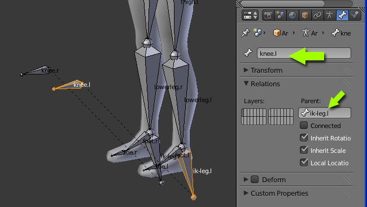Open the editor type selector button
The height and width of the screenshot is (207, 367).
click(250, 15)
